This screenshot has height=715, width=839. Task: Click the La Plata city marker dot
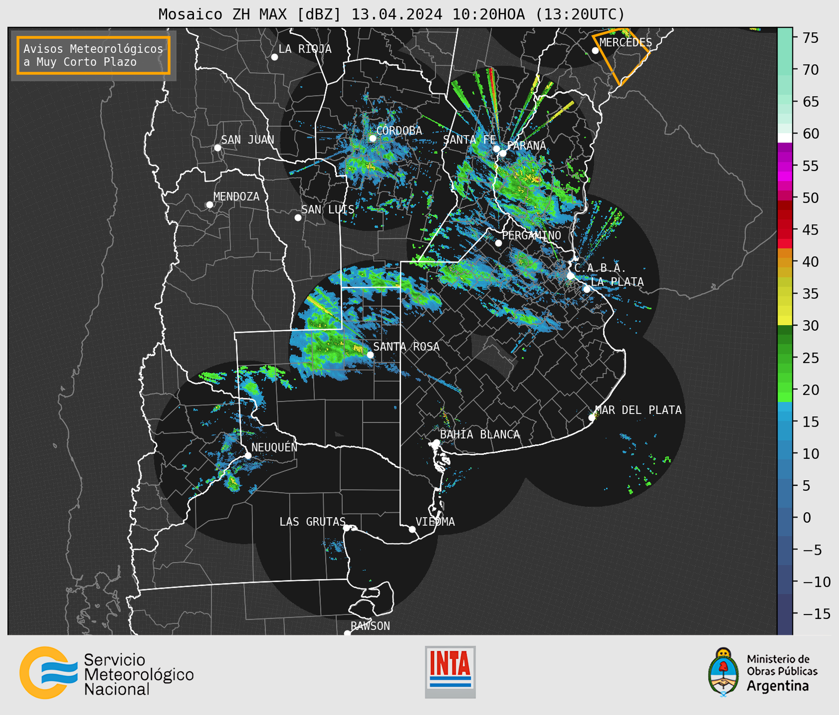click(x=587, y=289)
